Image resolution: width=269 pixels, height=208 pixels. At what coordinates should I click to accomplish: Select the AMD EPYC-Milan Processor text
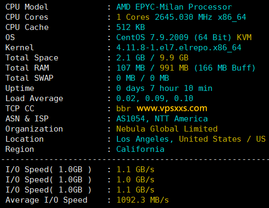coord(174,7)
